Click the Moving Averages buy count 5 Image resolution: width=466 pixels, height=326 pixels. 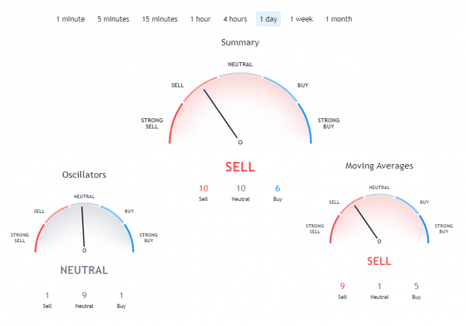(x=416, y=286)
